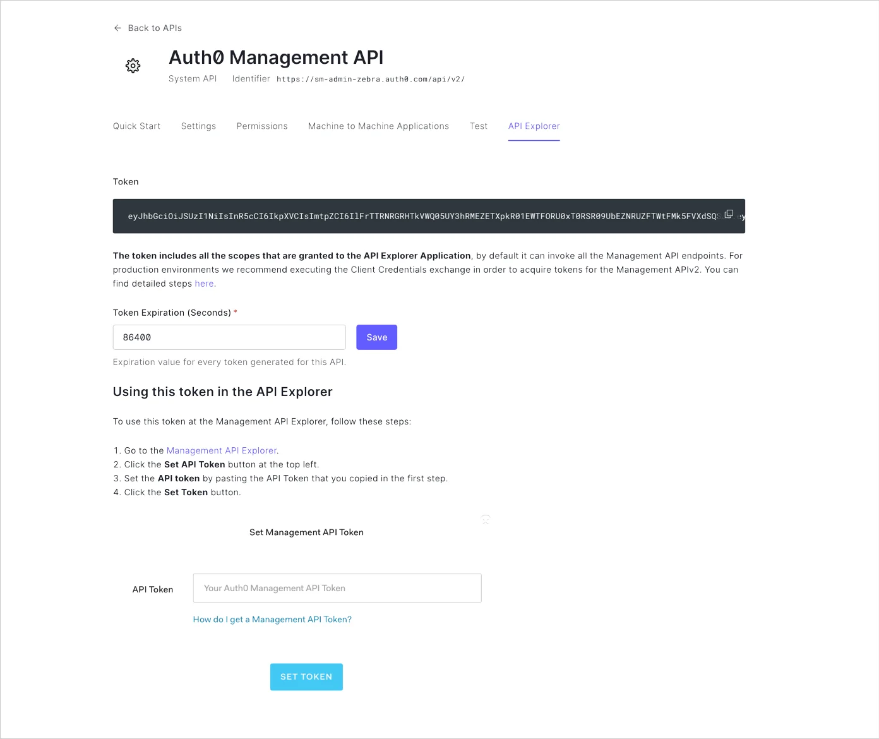Open the Management API Explorer link
Viewport: 879px width, 739px height.
(222, 450)
